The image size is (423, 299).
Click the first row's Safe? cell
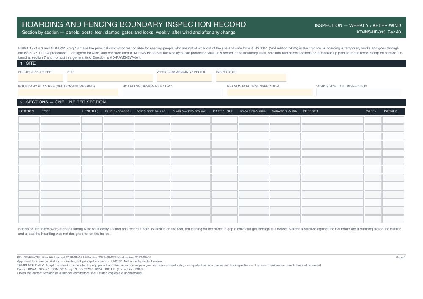[373, 120]
